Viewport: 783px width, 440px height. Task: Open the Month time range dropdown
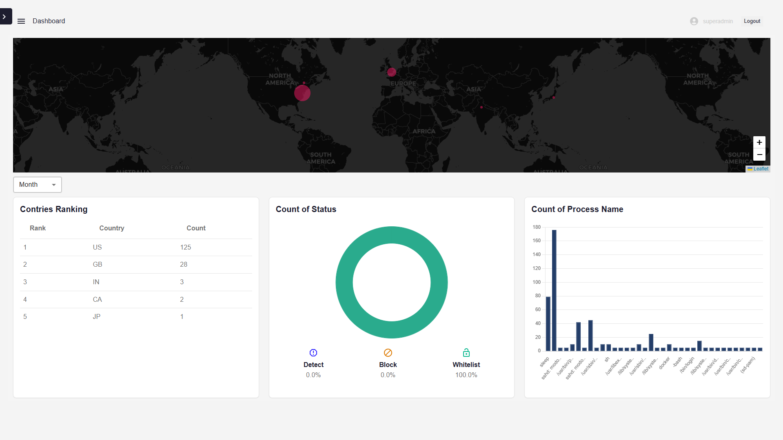[37, 185]
